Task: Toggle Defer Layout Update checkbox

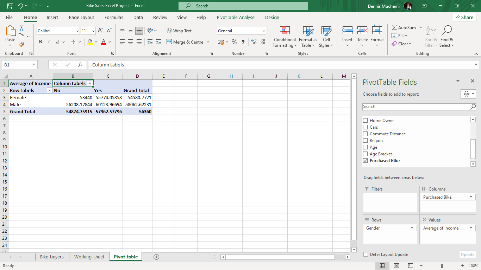Action: click(366, 255)
